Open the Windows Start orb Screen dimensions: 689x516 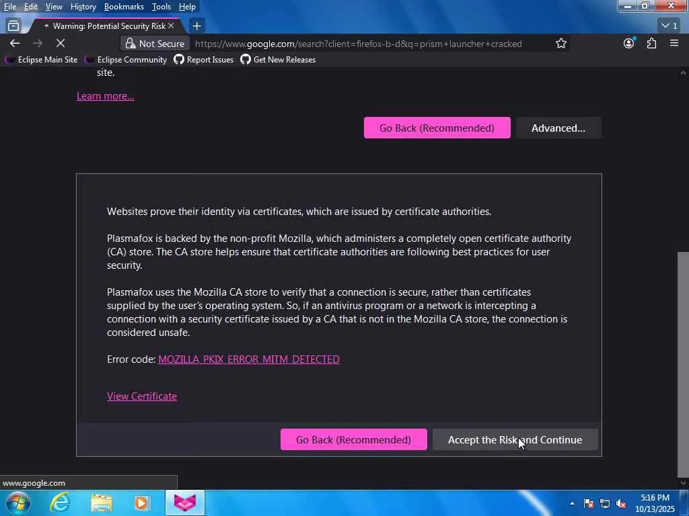coord(17,503)
